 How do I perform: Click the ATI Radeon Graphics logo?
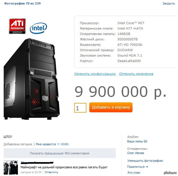tap(17, 26)
